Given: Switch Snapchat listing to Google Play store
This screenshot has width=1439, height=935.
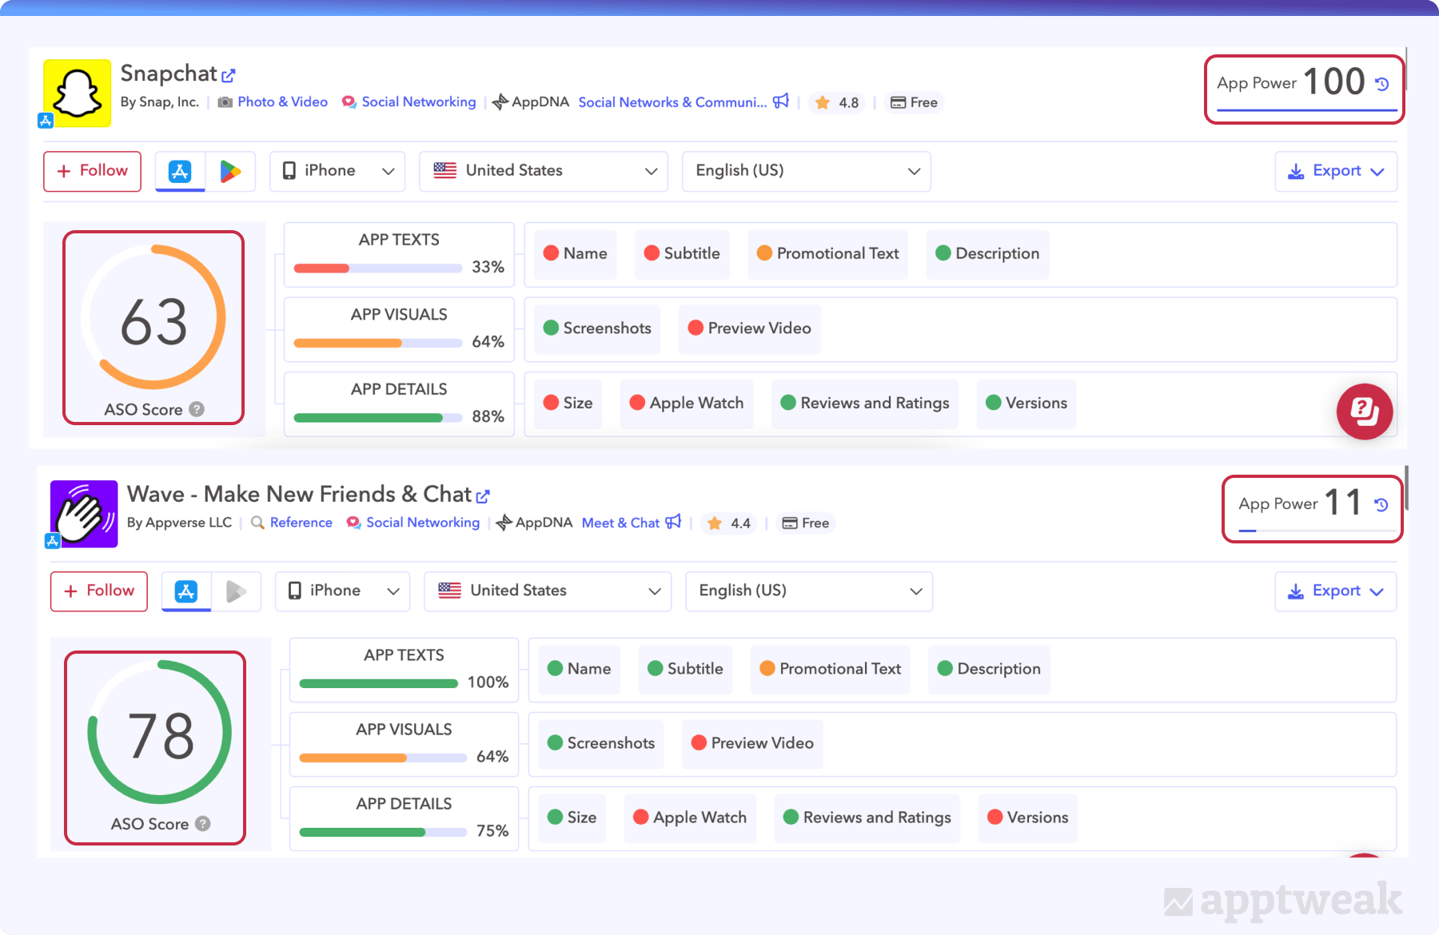Looking at the screenshot, I should 232,171.
